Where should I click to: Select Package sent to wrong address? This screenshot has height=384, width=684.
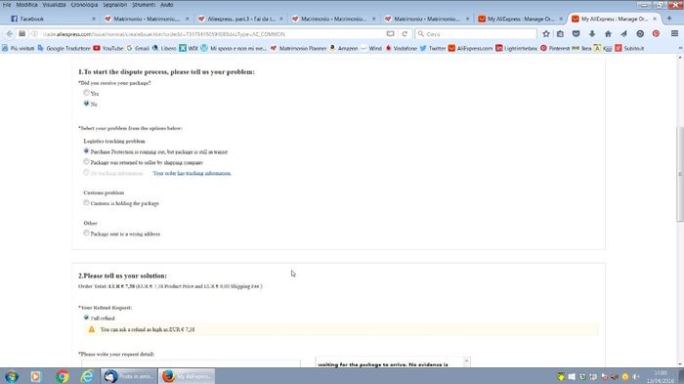tap(86, 233)
